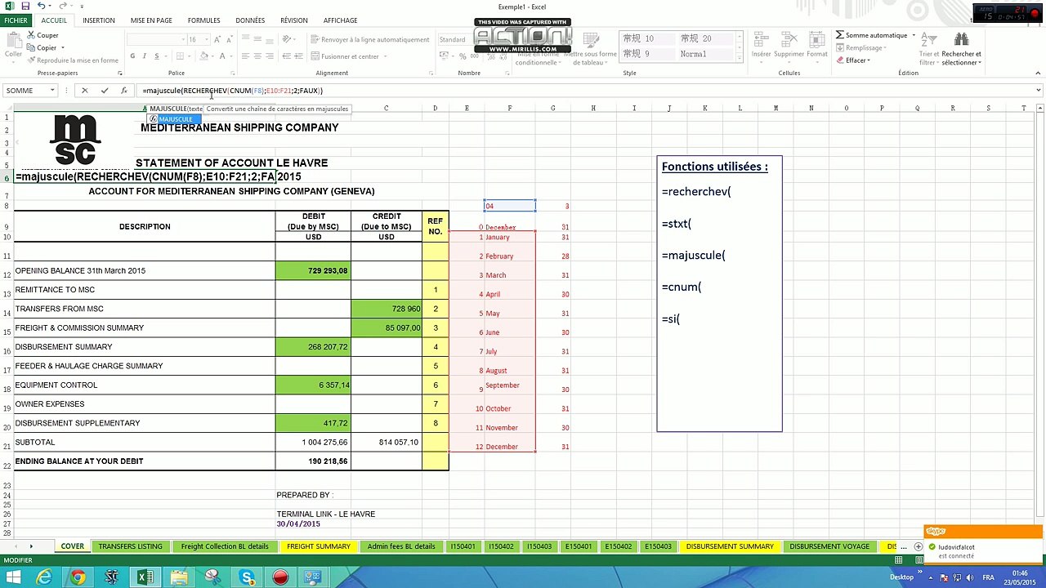
Task: Increase the font size
Action: 217,39
